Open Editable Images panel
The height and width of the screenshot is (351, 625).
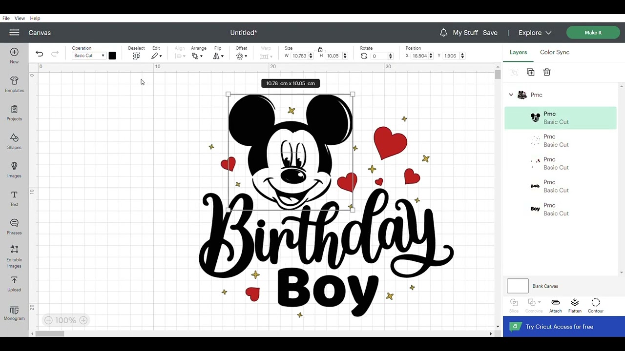point(14,256)
